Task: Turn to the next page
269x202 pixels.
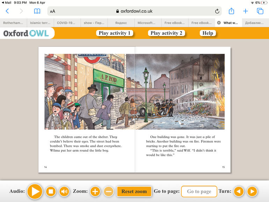Action: click(x=252, y=191)
